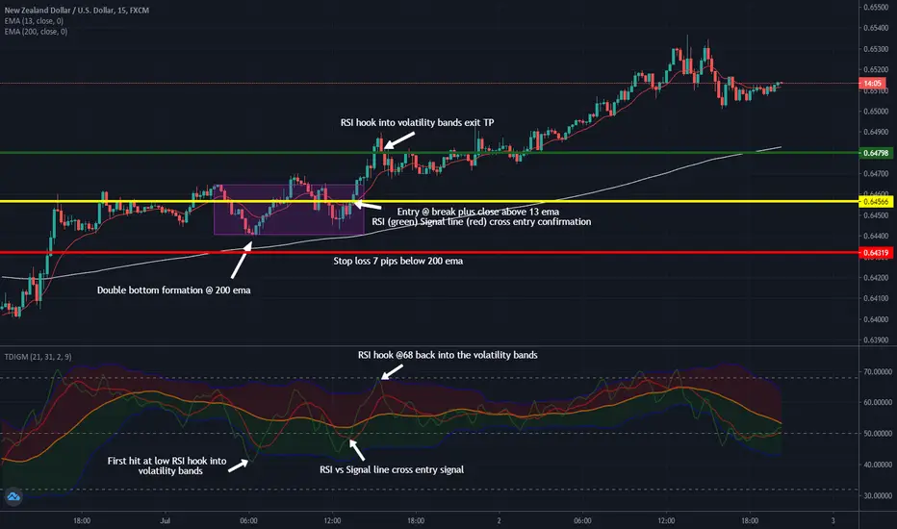Click 'RSI (green) Signal line (red) cross entry confirmation'
This screenshot has height=529, width=897.
click(481, 222)
